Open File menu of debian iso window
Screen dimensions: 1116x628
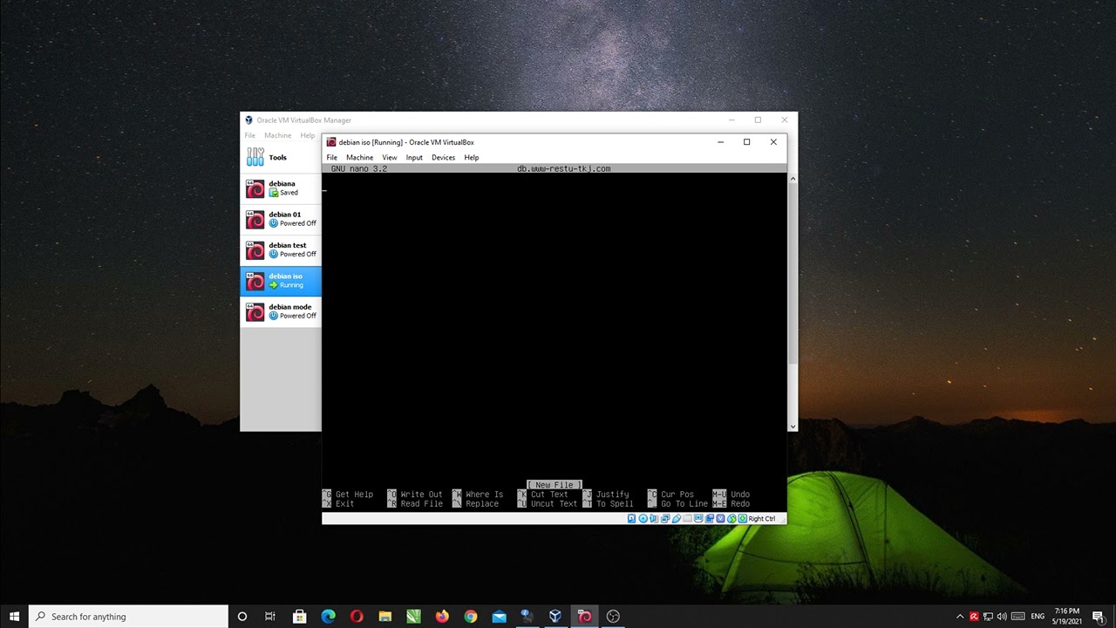[x=332, y=158]
